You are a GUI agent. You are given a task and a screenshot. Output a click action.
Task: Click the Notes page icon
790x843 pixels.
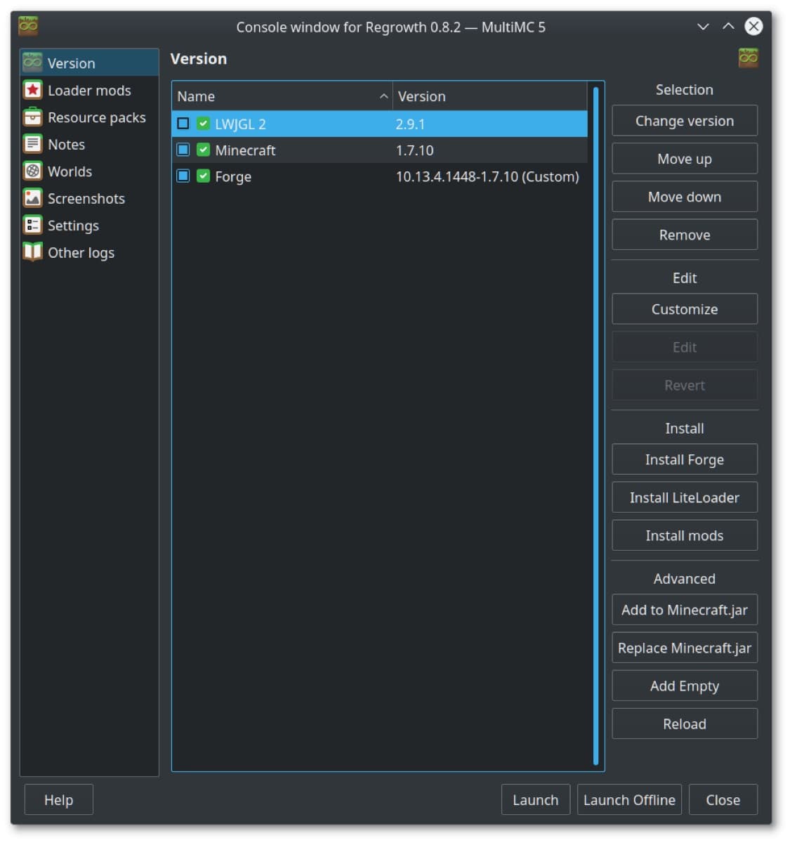click(32, 144)
